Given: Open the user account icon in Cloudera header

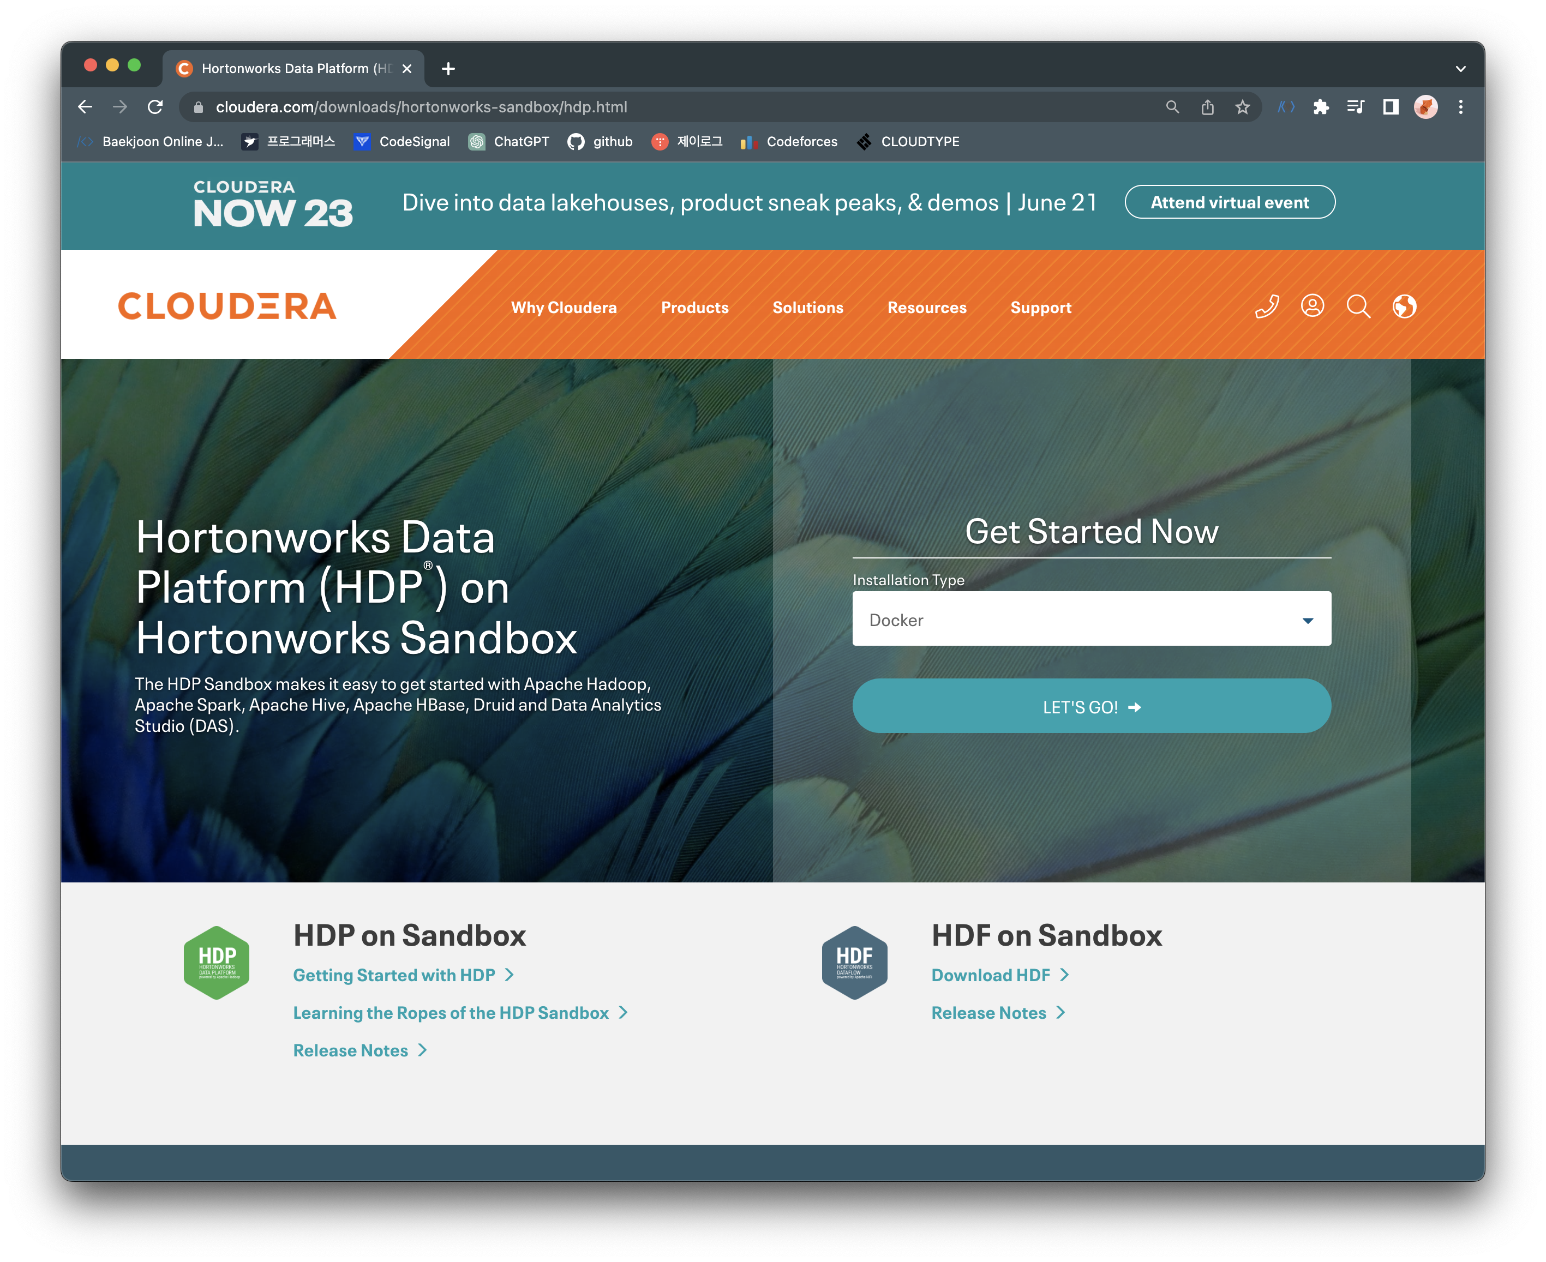Looking at the screenshot, I should tap(1313, 306).
